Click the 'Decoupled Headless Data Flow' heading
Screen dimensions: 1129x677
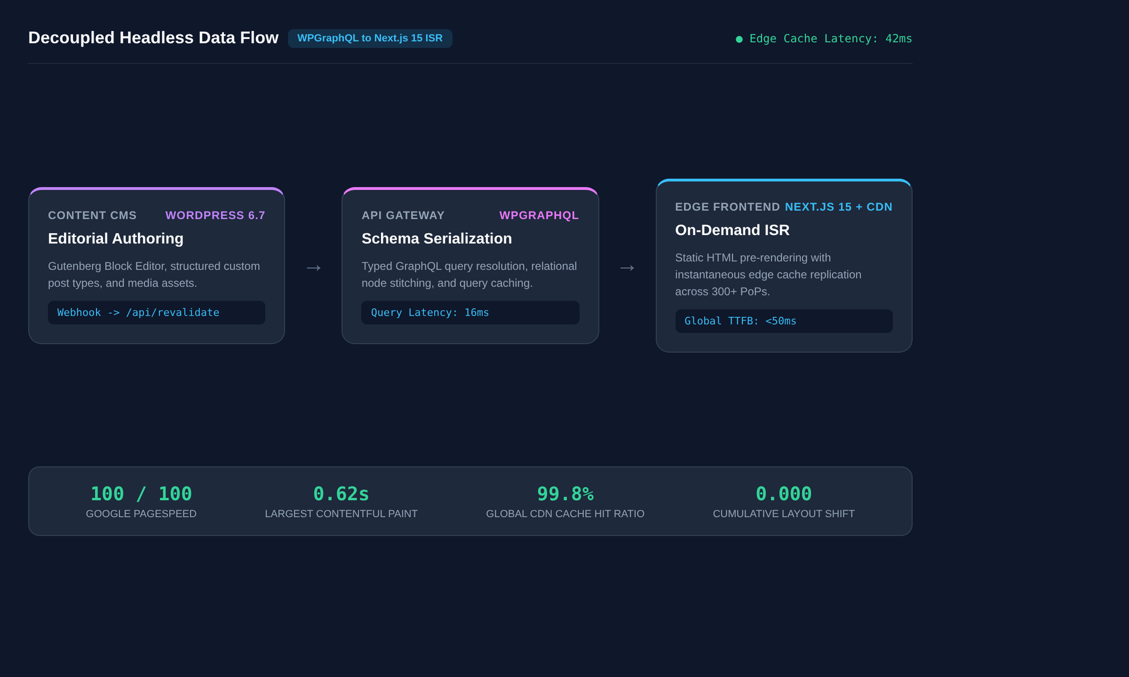point(153,38)
